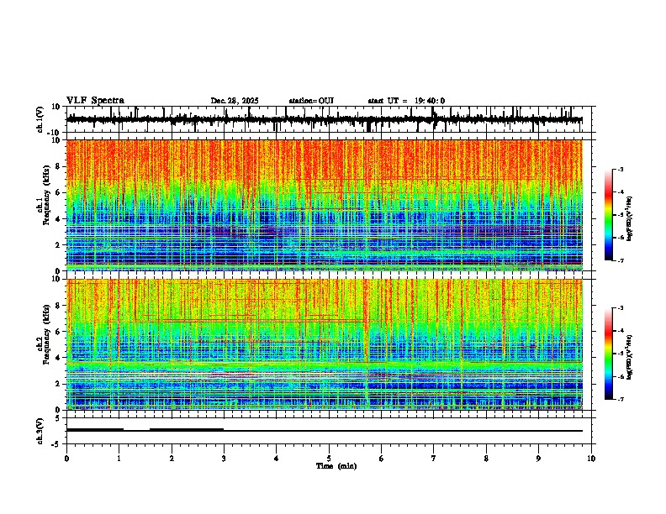Click ch.2 color bar 'log(PSD)' unit label
The image size is (666, 514).
[x=630, y=357]
